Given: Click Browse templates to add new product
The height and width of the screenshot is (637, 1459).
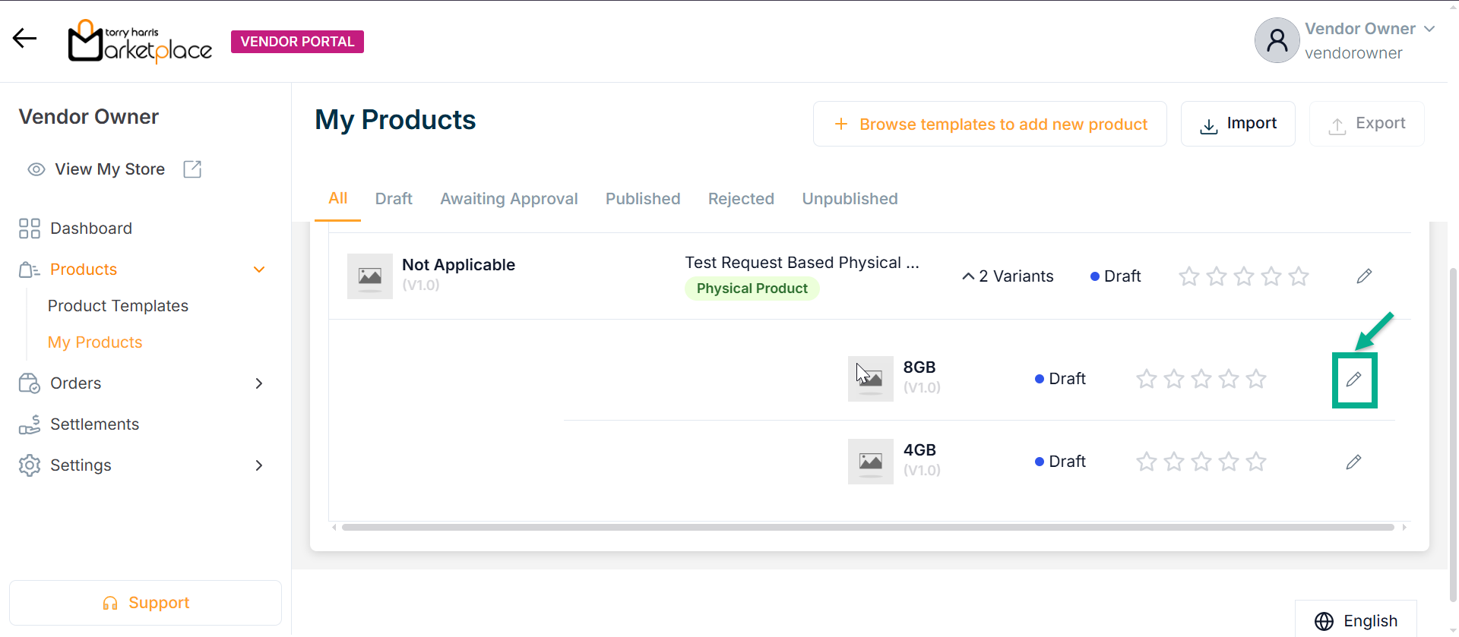Looking at the screenshot, I should coord(989,124).
